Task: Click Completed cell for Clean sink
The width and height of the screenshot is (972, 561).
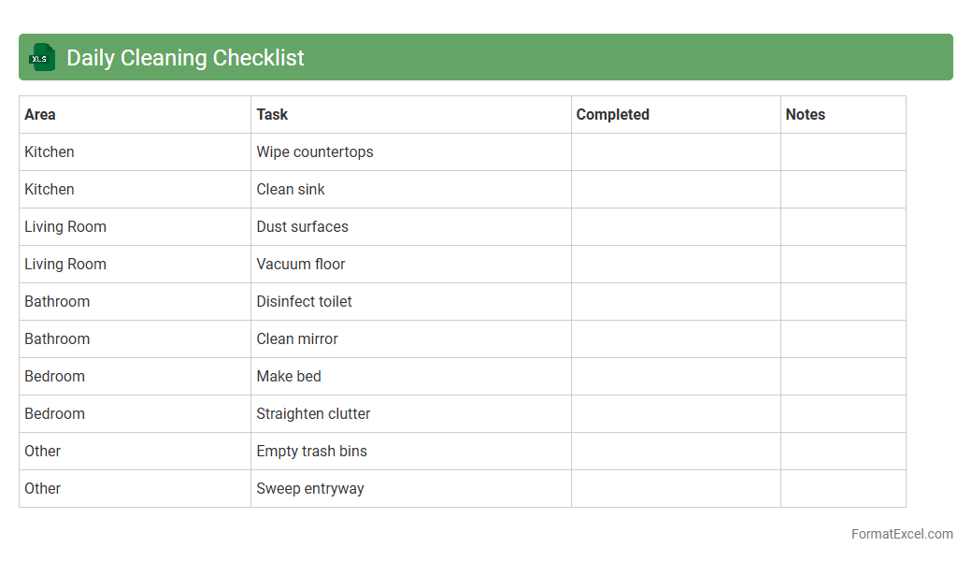Action: pos(676,189)
